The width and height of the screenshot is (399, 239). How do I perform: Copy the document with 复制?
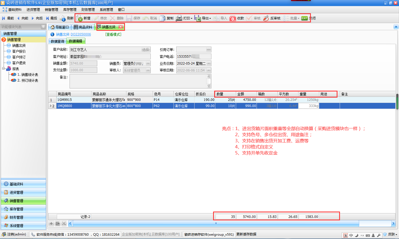tap(167, 18)
